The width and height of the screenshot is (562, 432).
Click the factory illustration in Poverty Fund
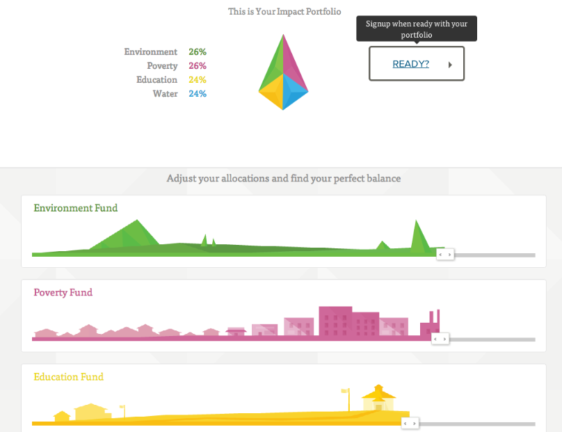click(430, 325)
